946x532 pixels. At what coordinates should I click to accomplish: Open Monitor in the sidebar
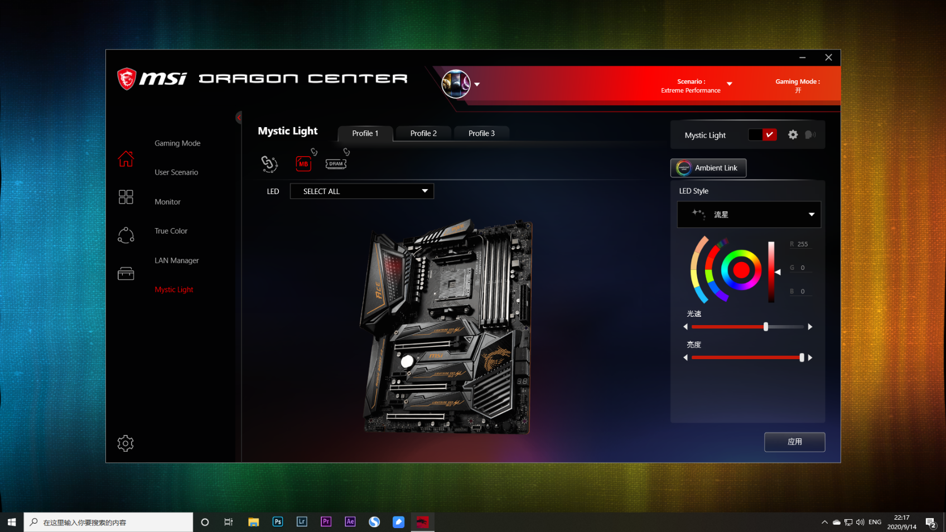click(x=167, y=202)
